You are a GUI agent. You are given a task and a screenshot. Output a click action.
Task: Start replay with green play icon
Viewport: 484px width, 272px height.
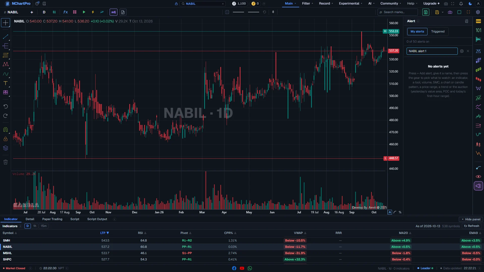tap(84, 12)
